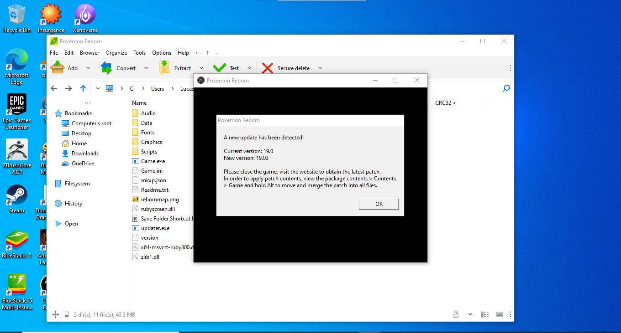621x333 pixels.
Task: Open the Help menu
Action: pyautogui.click(x=183, y=53)
